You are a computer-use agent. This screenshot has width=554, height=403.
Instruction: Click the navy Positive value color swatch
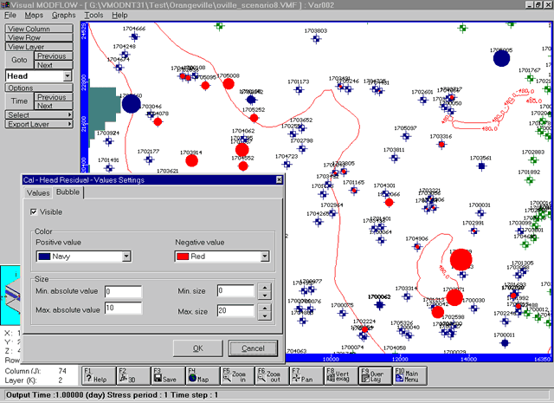coord(44,257)
